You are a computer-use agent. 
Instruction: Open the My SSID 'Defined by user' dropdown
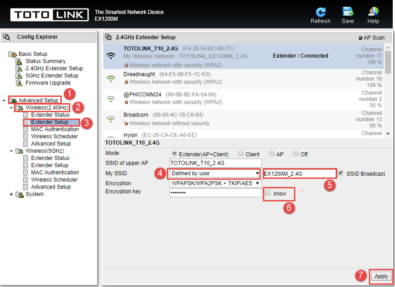(x=215, y=173)
